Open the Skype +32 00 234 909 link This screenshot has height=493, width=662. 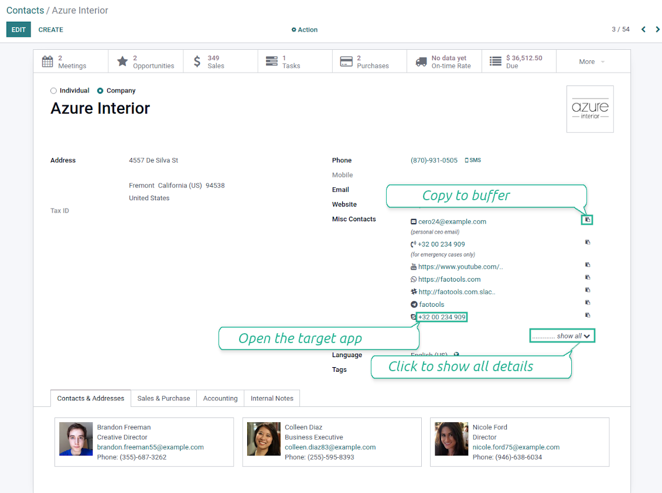point(442,317)
